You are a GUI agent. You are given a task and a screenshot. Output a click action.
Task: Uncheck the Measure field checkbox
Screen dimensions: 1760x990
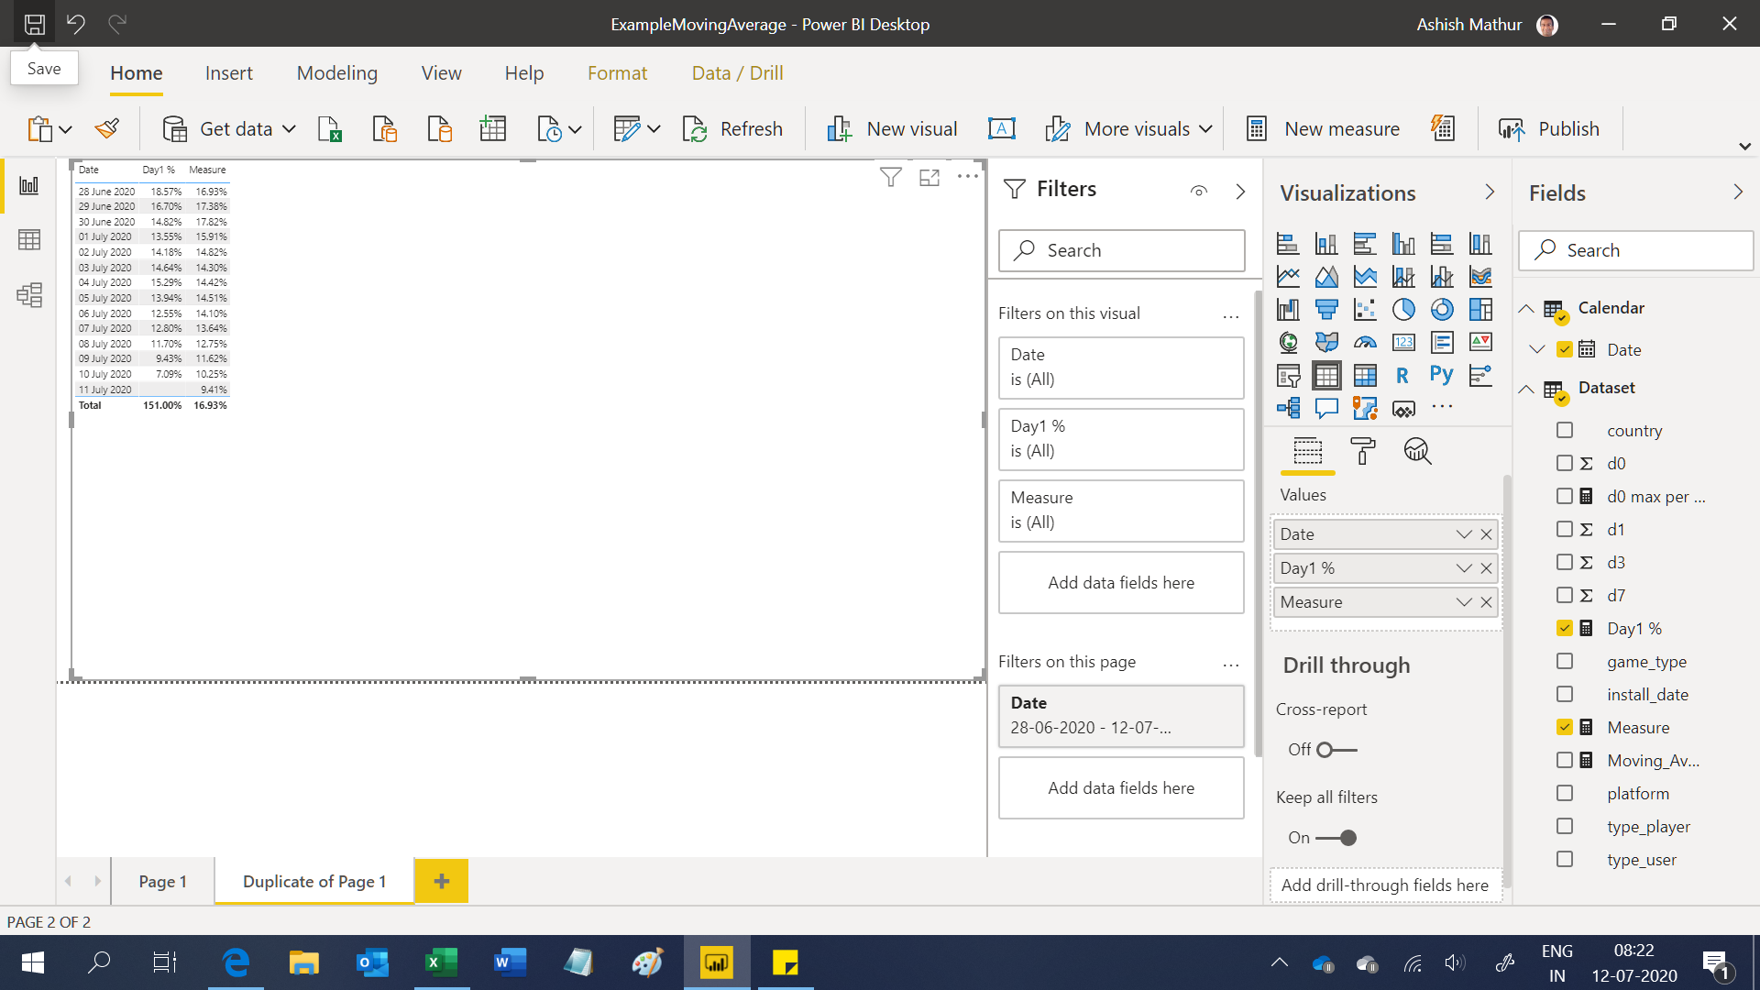point(1565,727)
